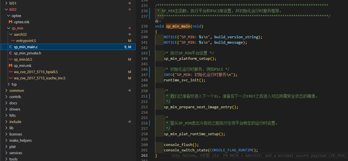Expand the include folder chevron
Screen dimensions: 348x161
pos(7,122)
